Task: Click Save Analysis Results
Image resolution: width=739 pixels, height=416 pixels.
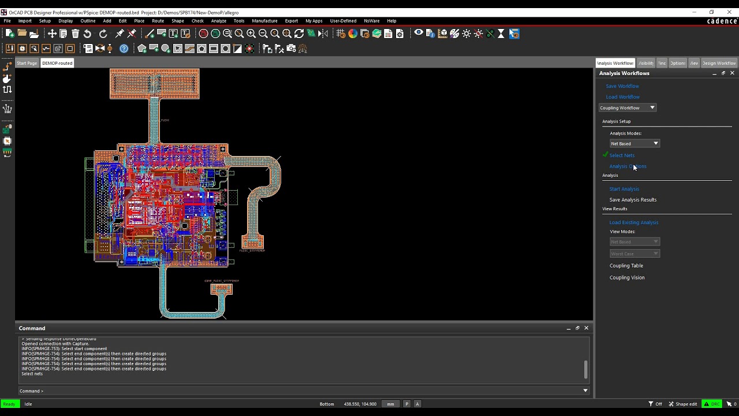Action: (633, 200)
